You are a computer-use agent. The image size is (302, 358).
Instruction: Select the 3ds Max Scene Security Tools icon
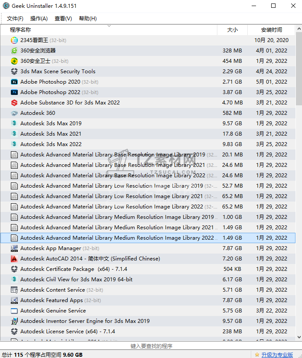tap(14, 72)
